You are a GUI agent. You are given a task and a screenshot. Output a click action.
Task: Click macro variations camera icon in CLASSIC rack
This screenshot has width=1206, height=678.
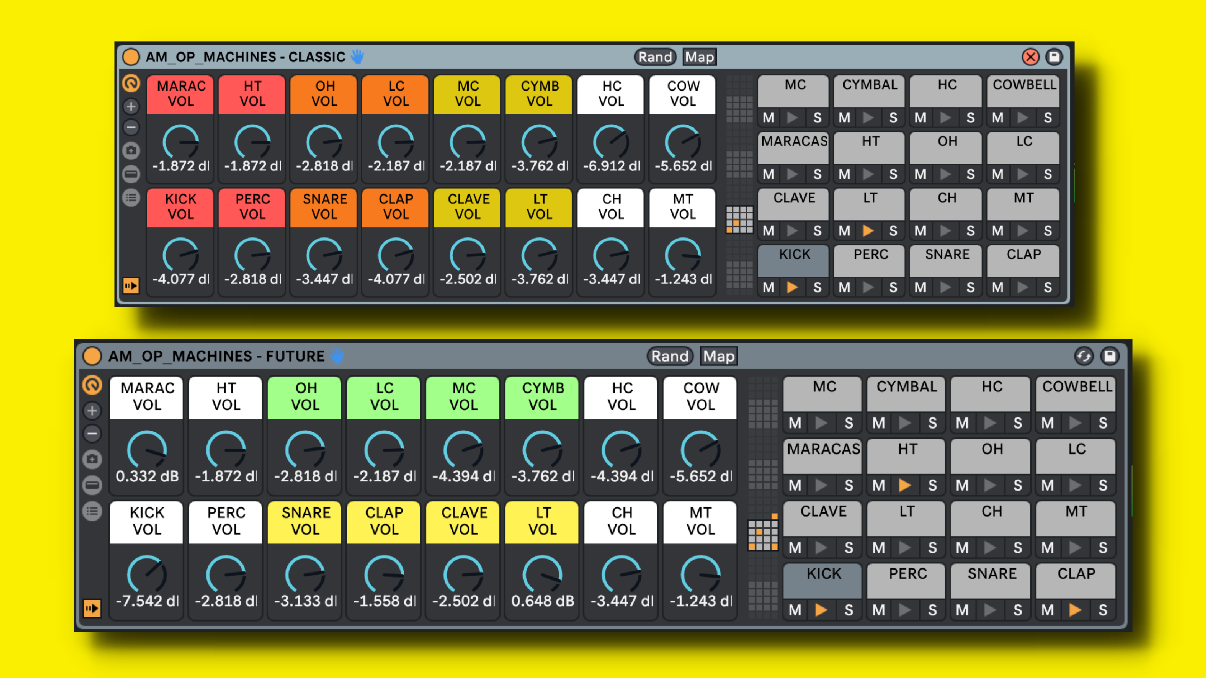[x=131, y=151]
